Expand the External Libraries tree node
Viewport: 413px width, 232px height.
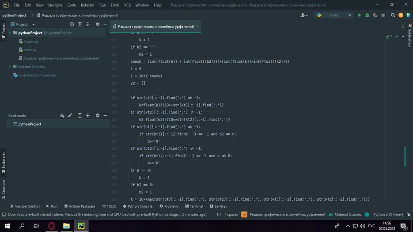(x=10, y=67)
